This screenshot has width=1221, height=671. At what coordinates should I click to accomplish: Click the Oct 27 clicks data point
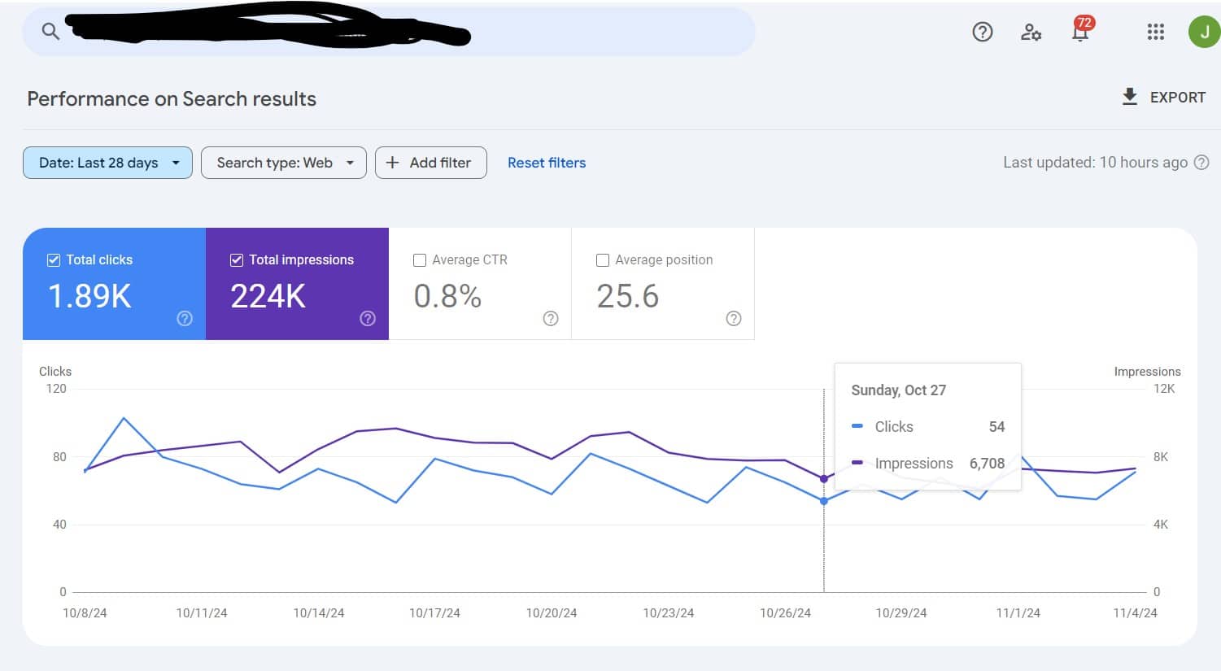824,501
